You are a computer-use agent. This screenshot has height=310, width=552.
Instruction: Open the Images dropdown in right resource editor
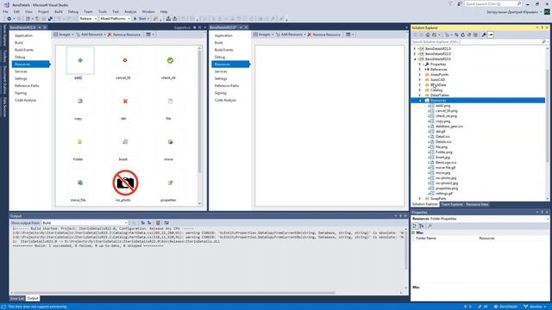tap(263, 34)
